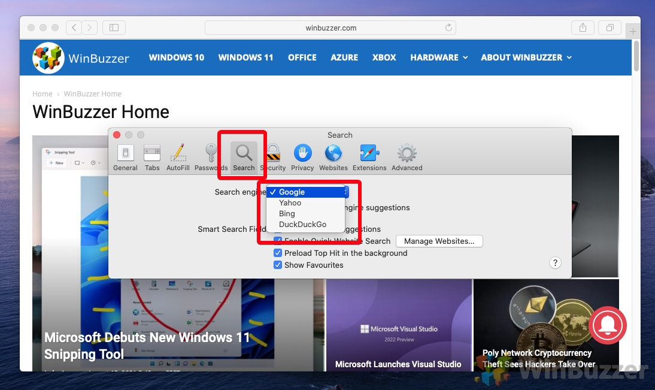Screen dimensions: 655x390
Task: Choose Bing as the search engine
Action: point(306,214)
